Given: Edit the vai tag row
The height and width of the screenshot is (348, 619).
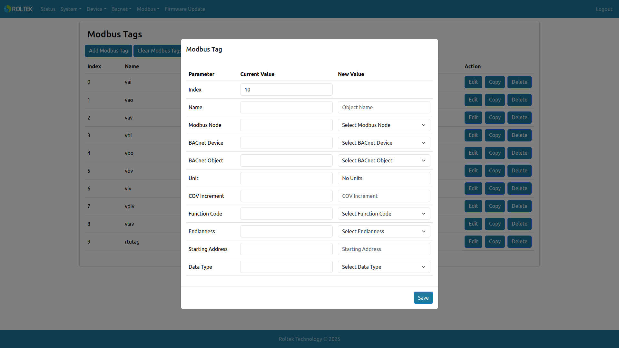Looking at the screenshot, I should click(x=473, y=82).
